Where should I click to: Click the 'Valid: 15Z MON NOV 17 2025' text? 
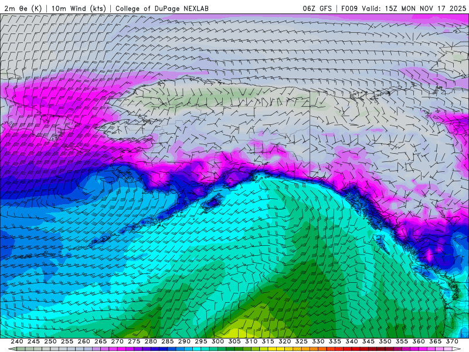click(414, 8)
